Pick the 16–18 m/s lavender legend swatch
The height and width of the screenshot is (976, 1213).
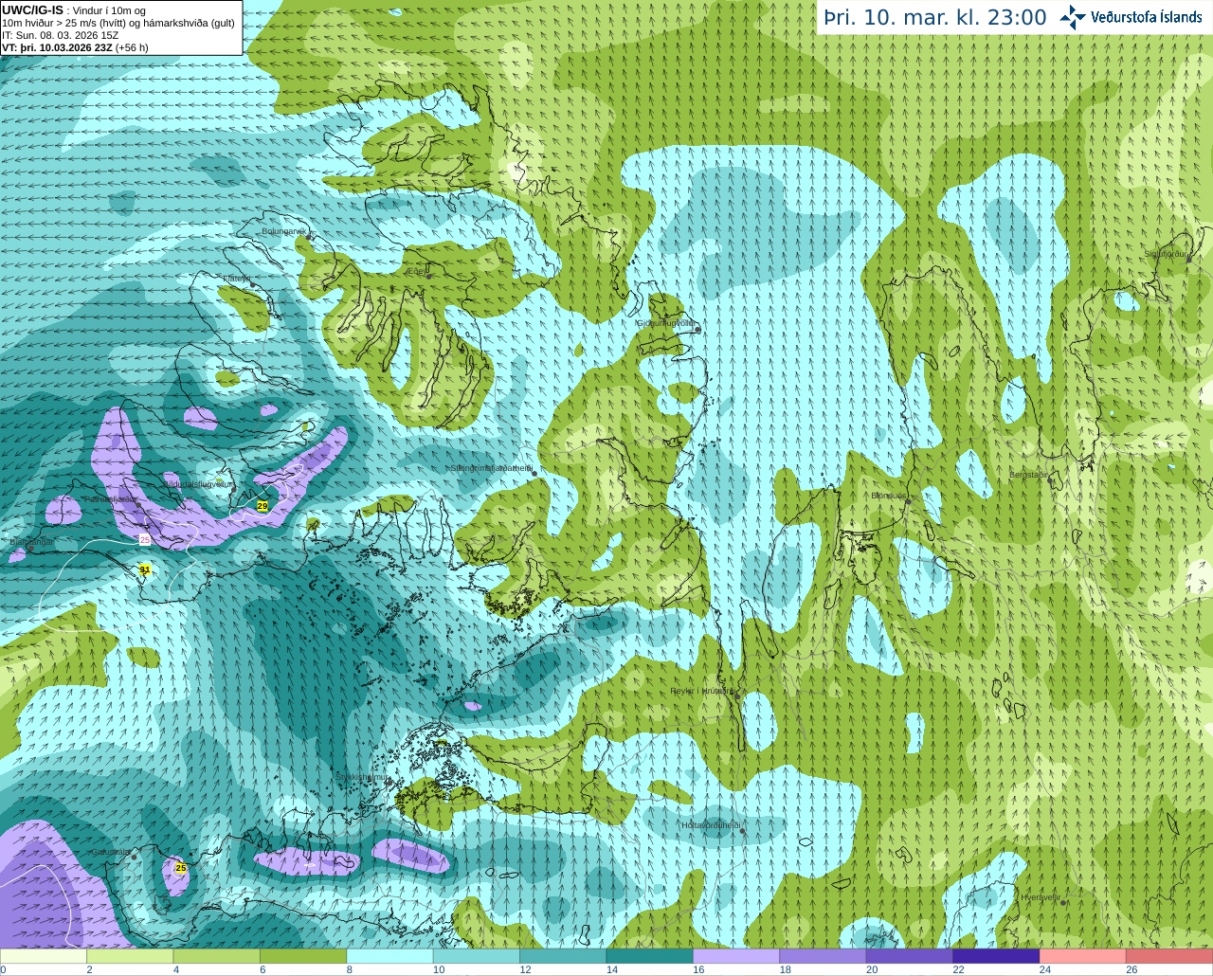pyautogui.click(x=736, y=956)
